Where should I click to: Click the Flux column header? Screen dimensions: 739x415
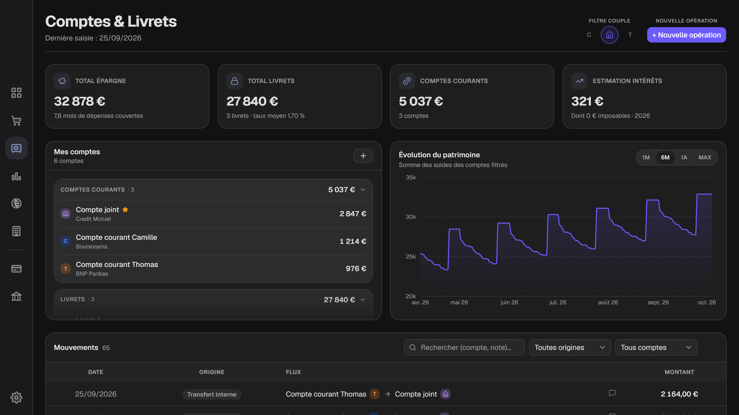pos(293,372)
